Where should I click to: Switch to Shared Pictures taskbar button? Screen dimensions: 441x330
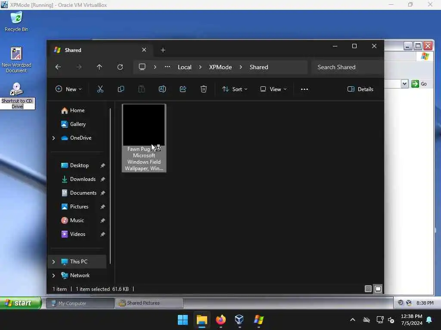(x=149, y=303)
